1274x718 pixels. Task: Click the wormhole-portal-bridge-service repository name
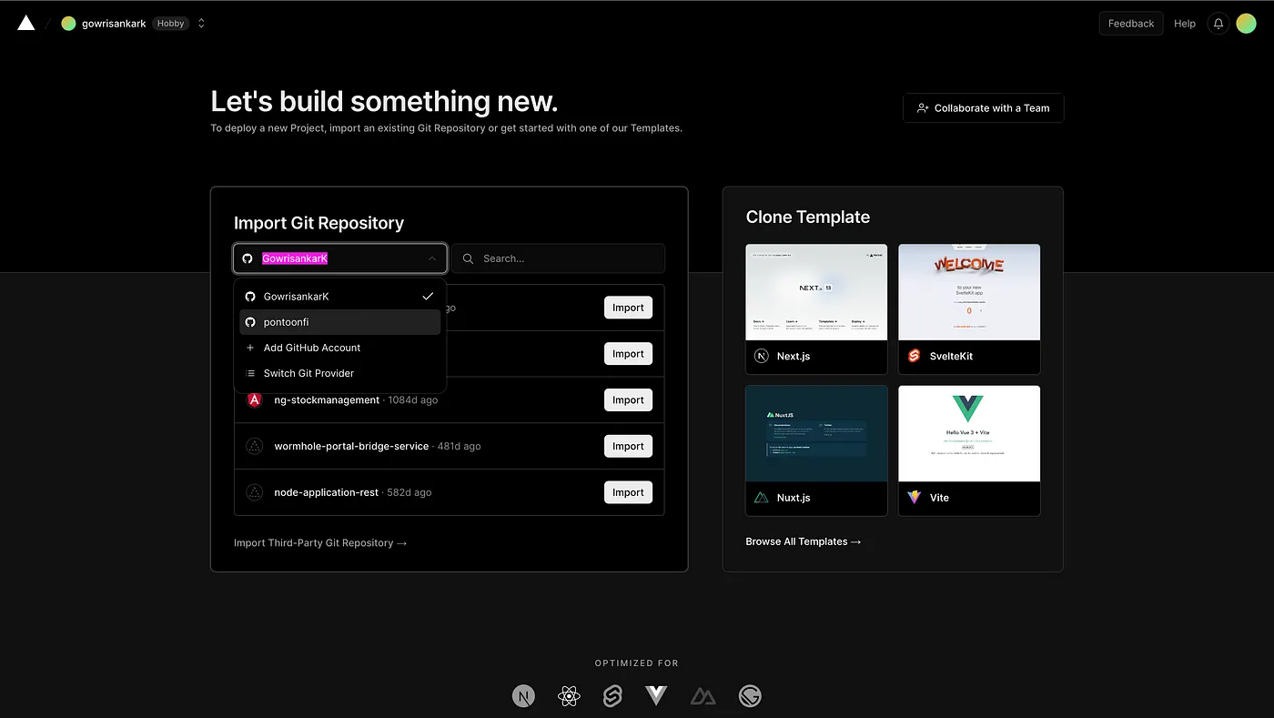pyautogui.click(x=351, y=447)
